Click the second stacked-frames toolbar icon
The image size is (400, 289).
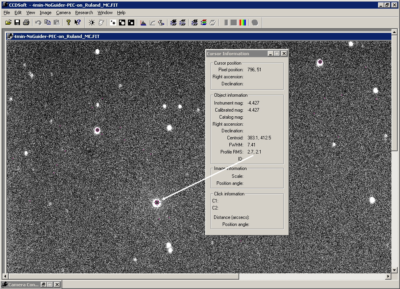coord(182,22)
